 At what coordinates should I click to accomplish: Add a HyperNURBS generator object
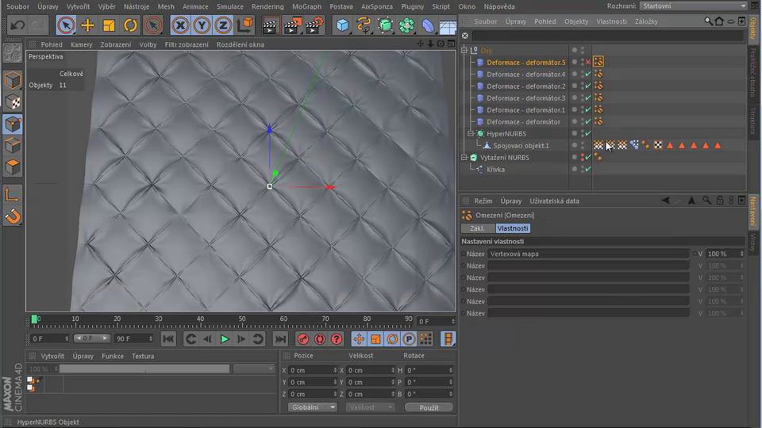(385, 25)
